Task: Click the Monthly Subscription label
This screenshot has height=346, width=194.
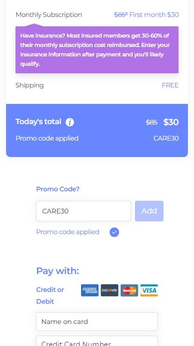Action: tap(49, 15)
